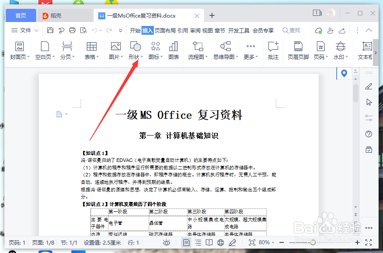This screenshot has height=253, width=383.
Task: Open the Start (开始) ribbon tab
Action: tap(135, 30)
